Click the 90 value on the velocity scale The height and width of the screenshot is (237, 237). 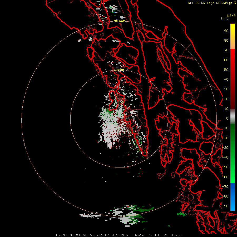pos(226,31)
